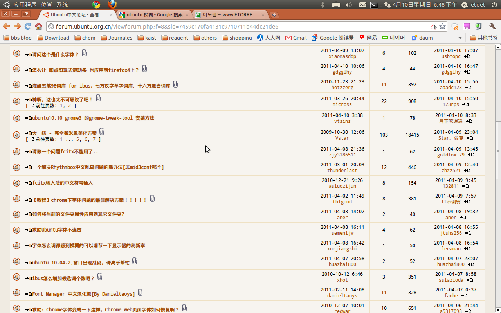501x313 pixels.
Task: Open a new tab with the plus button
Action: click(275, 15)
